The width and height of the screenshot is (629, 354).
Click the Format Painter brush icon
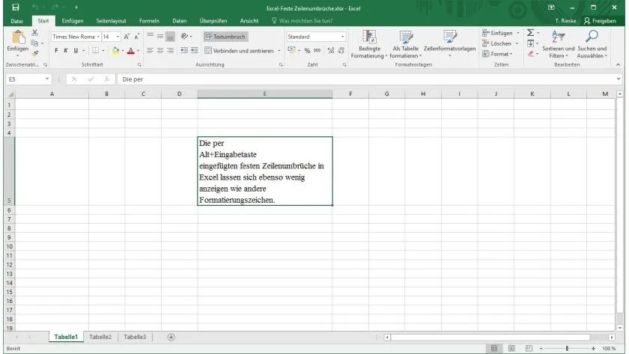(35, 53)
